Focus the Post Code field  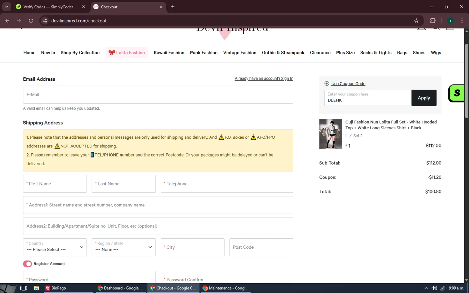(x=261, y=247)
